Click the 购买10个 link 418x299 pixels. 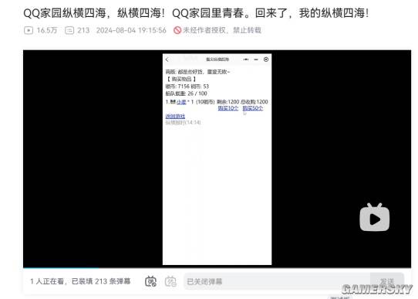(228, 108)
